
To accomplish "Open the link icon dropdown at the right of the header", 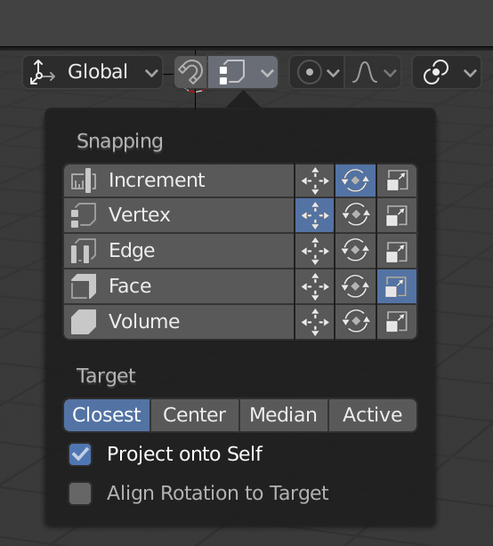I will 447,72.
